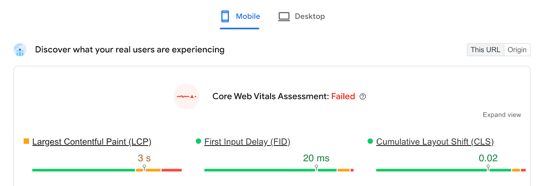
Task: Click the LCP distribution bar marker
Action: [x=144, y=167]
